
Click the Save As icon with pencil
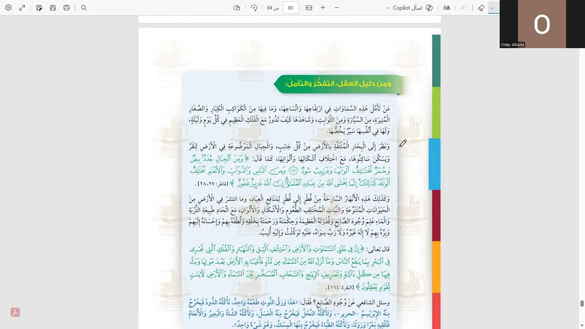click(x=39, y=8)
